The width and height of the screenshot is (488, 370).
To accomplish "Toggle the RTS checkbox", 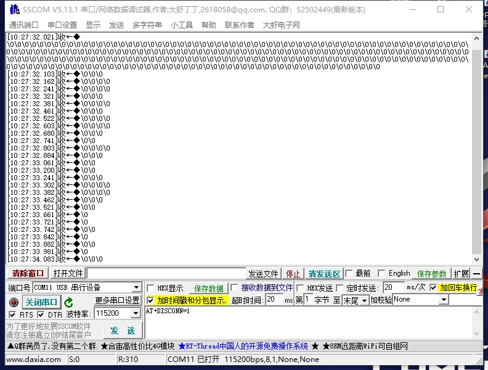I will [x=12, y=314].
